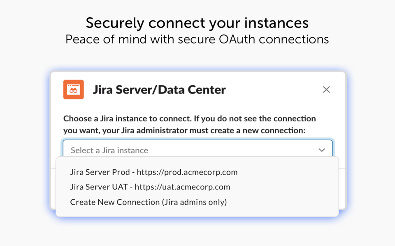Screen dimensions: 395x246
Task: Expand the "Select a Jira instance" combo box
Action: (x=197, y=150)
